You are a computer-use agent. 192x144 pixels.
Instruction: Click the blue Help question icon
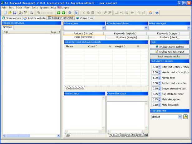pyautogui.click(x=157, y=13)
